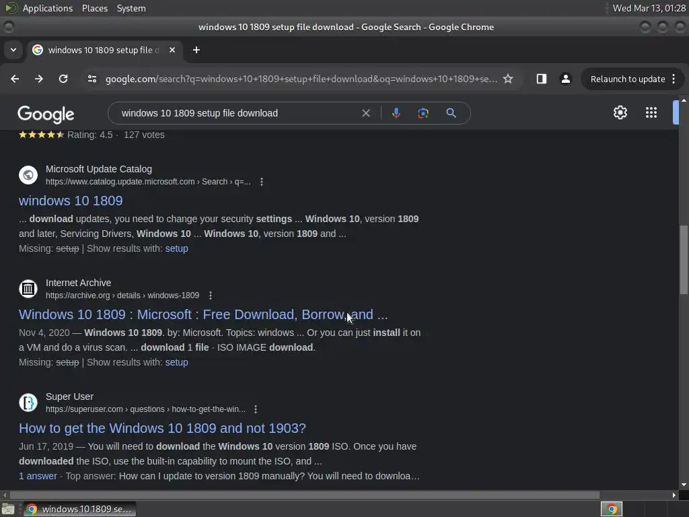
Task: Click the scroll right arrow
Action: (x=674, y=495)
